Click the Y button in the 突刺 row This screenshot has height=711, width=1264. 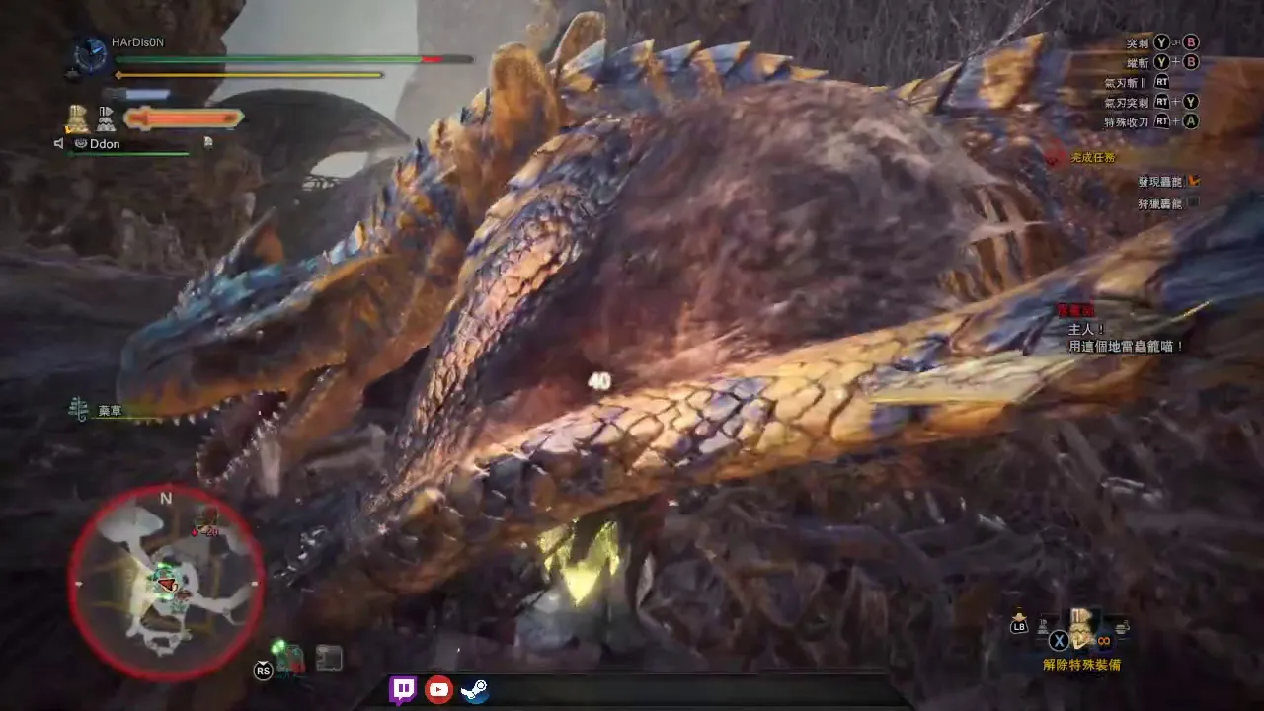point(1160,42)
